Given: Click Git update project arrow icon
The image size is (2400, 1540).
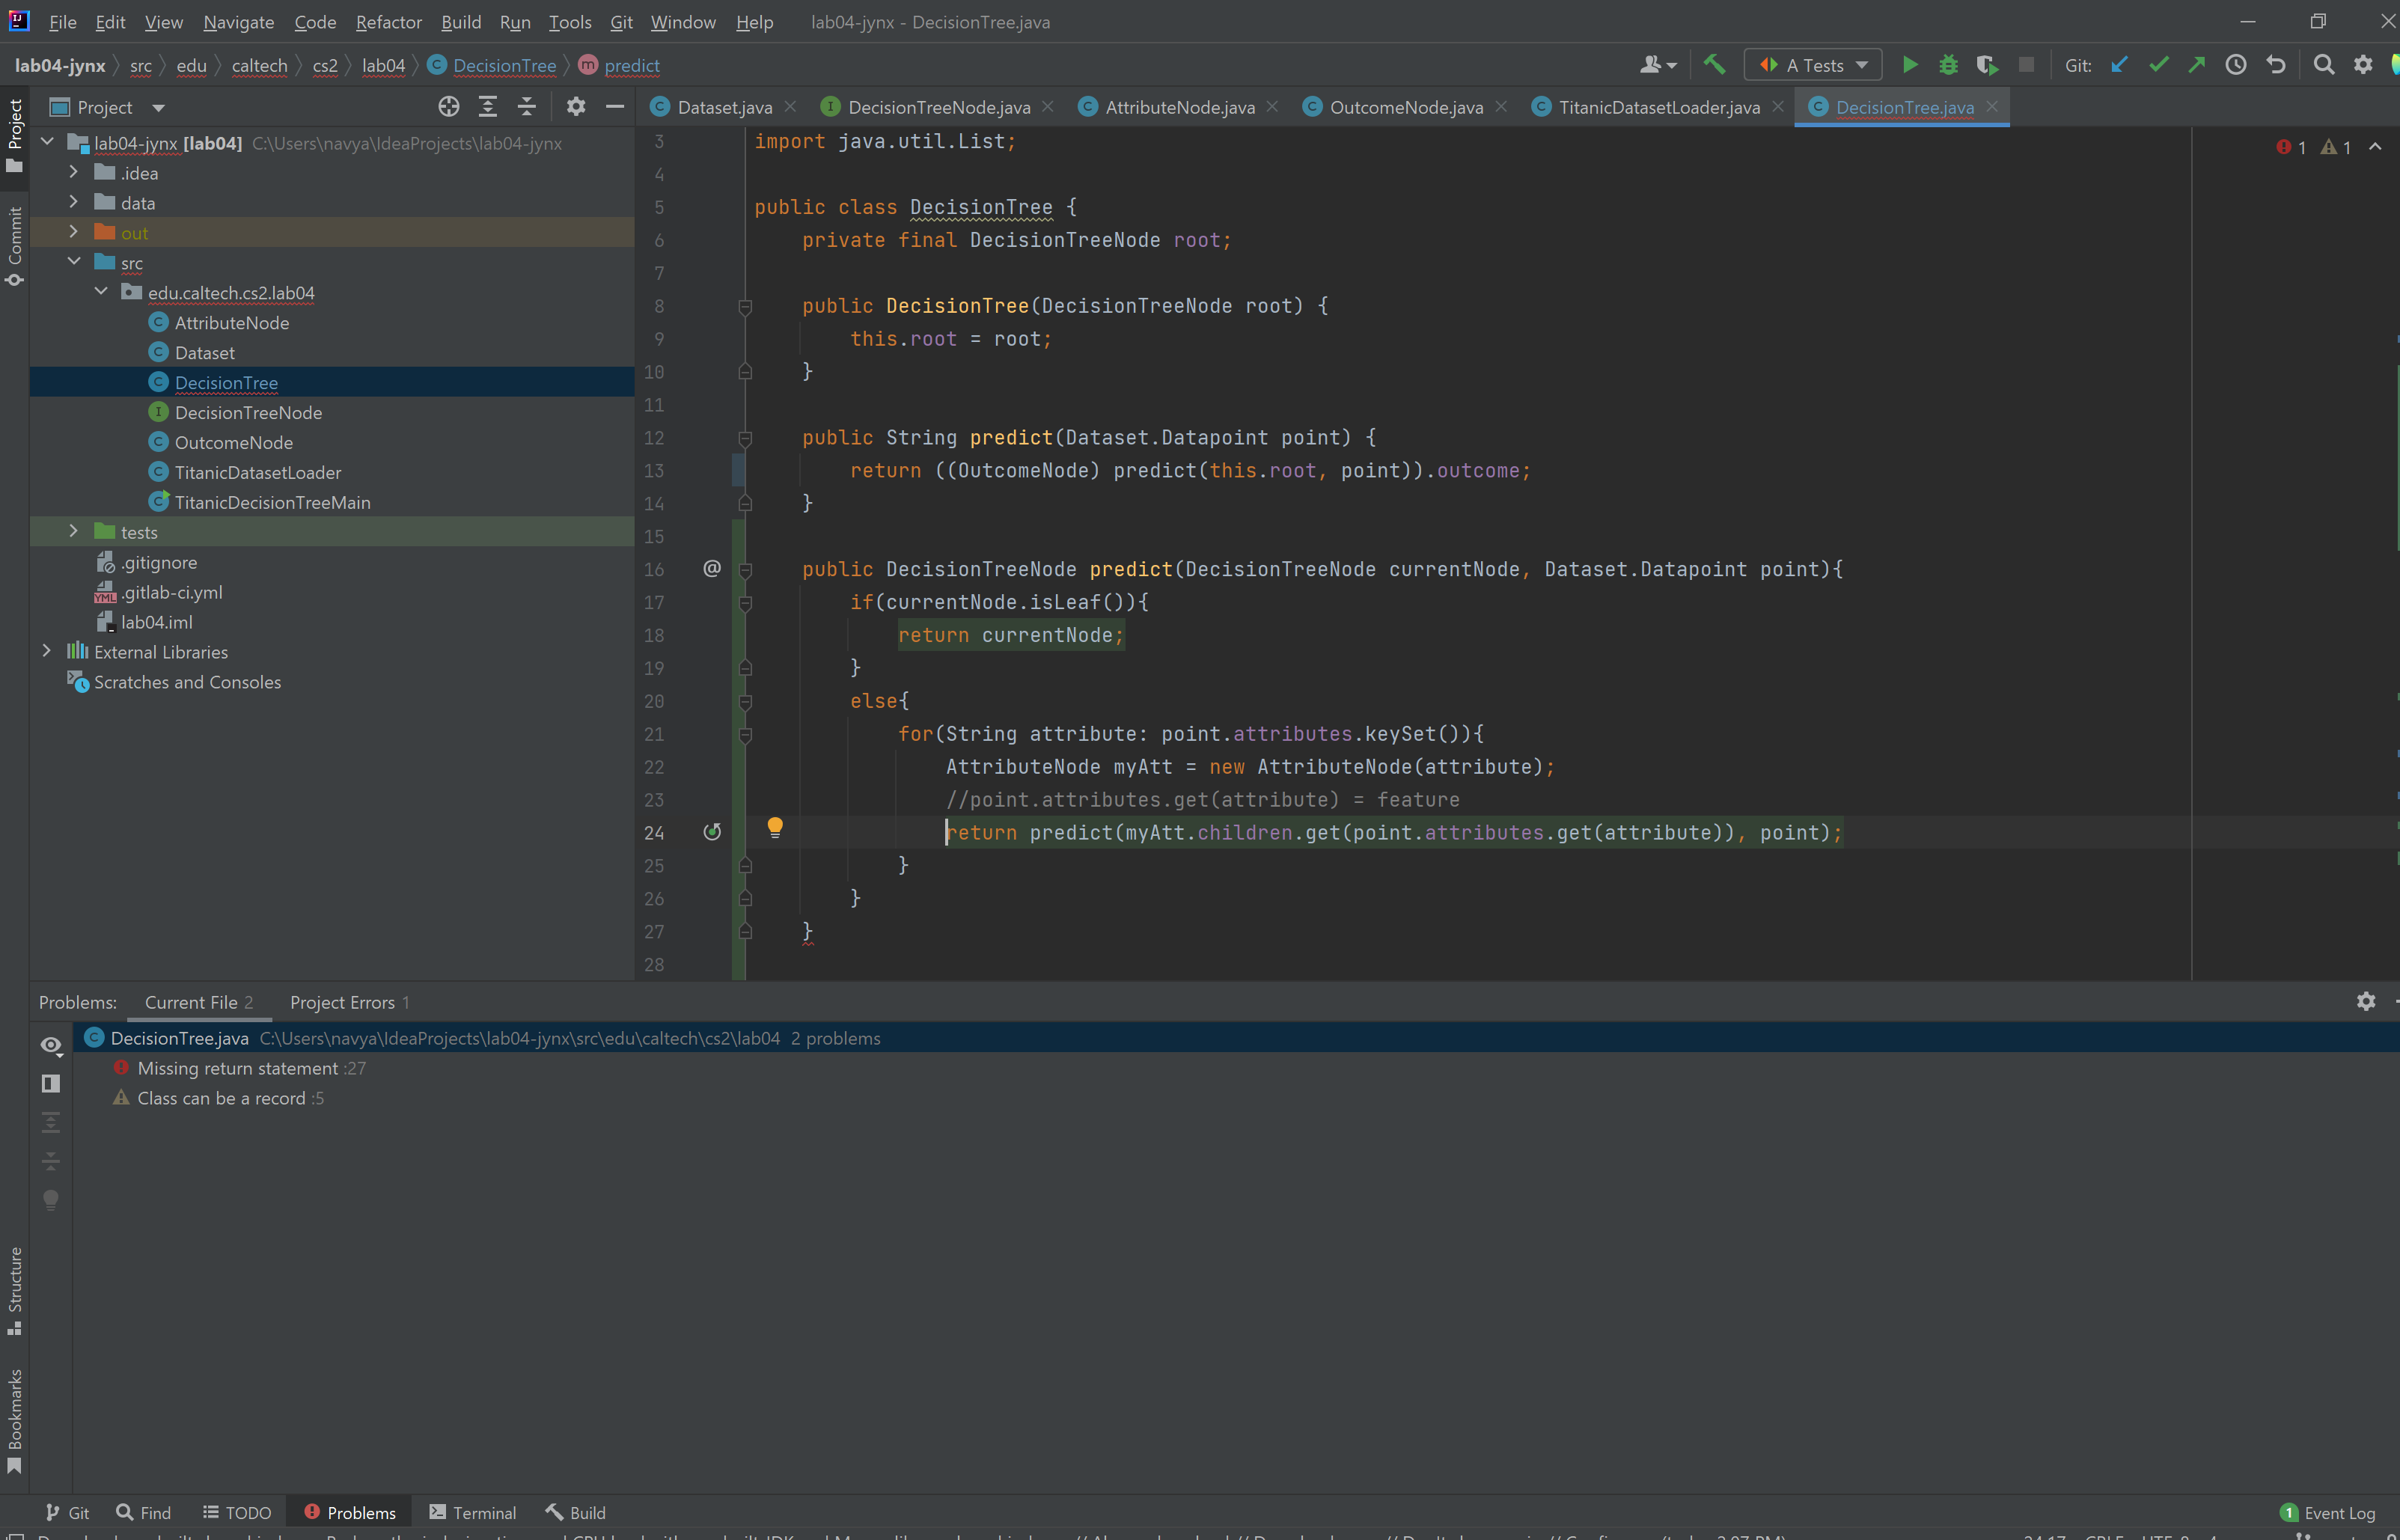Looking at the screenshot, I should tap(2119, 65).
